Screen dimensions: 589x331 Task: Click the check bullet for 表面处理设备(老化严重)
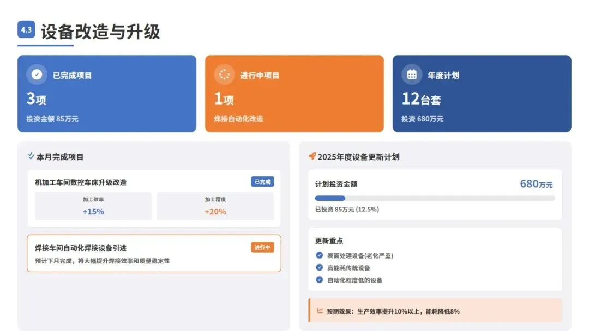click(319, 255)
